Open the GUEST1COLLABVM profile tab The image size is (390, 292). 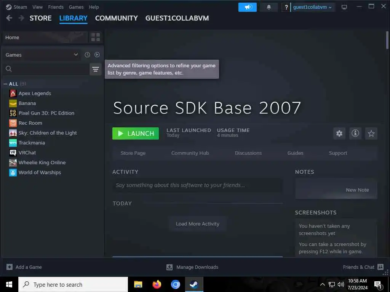[x=177, y=18]
